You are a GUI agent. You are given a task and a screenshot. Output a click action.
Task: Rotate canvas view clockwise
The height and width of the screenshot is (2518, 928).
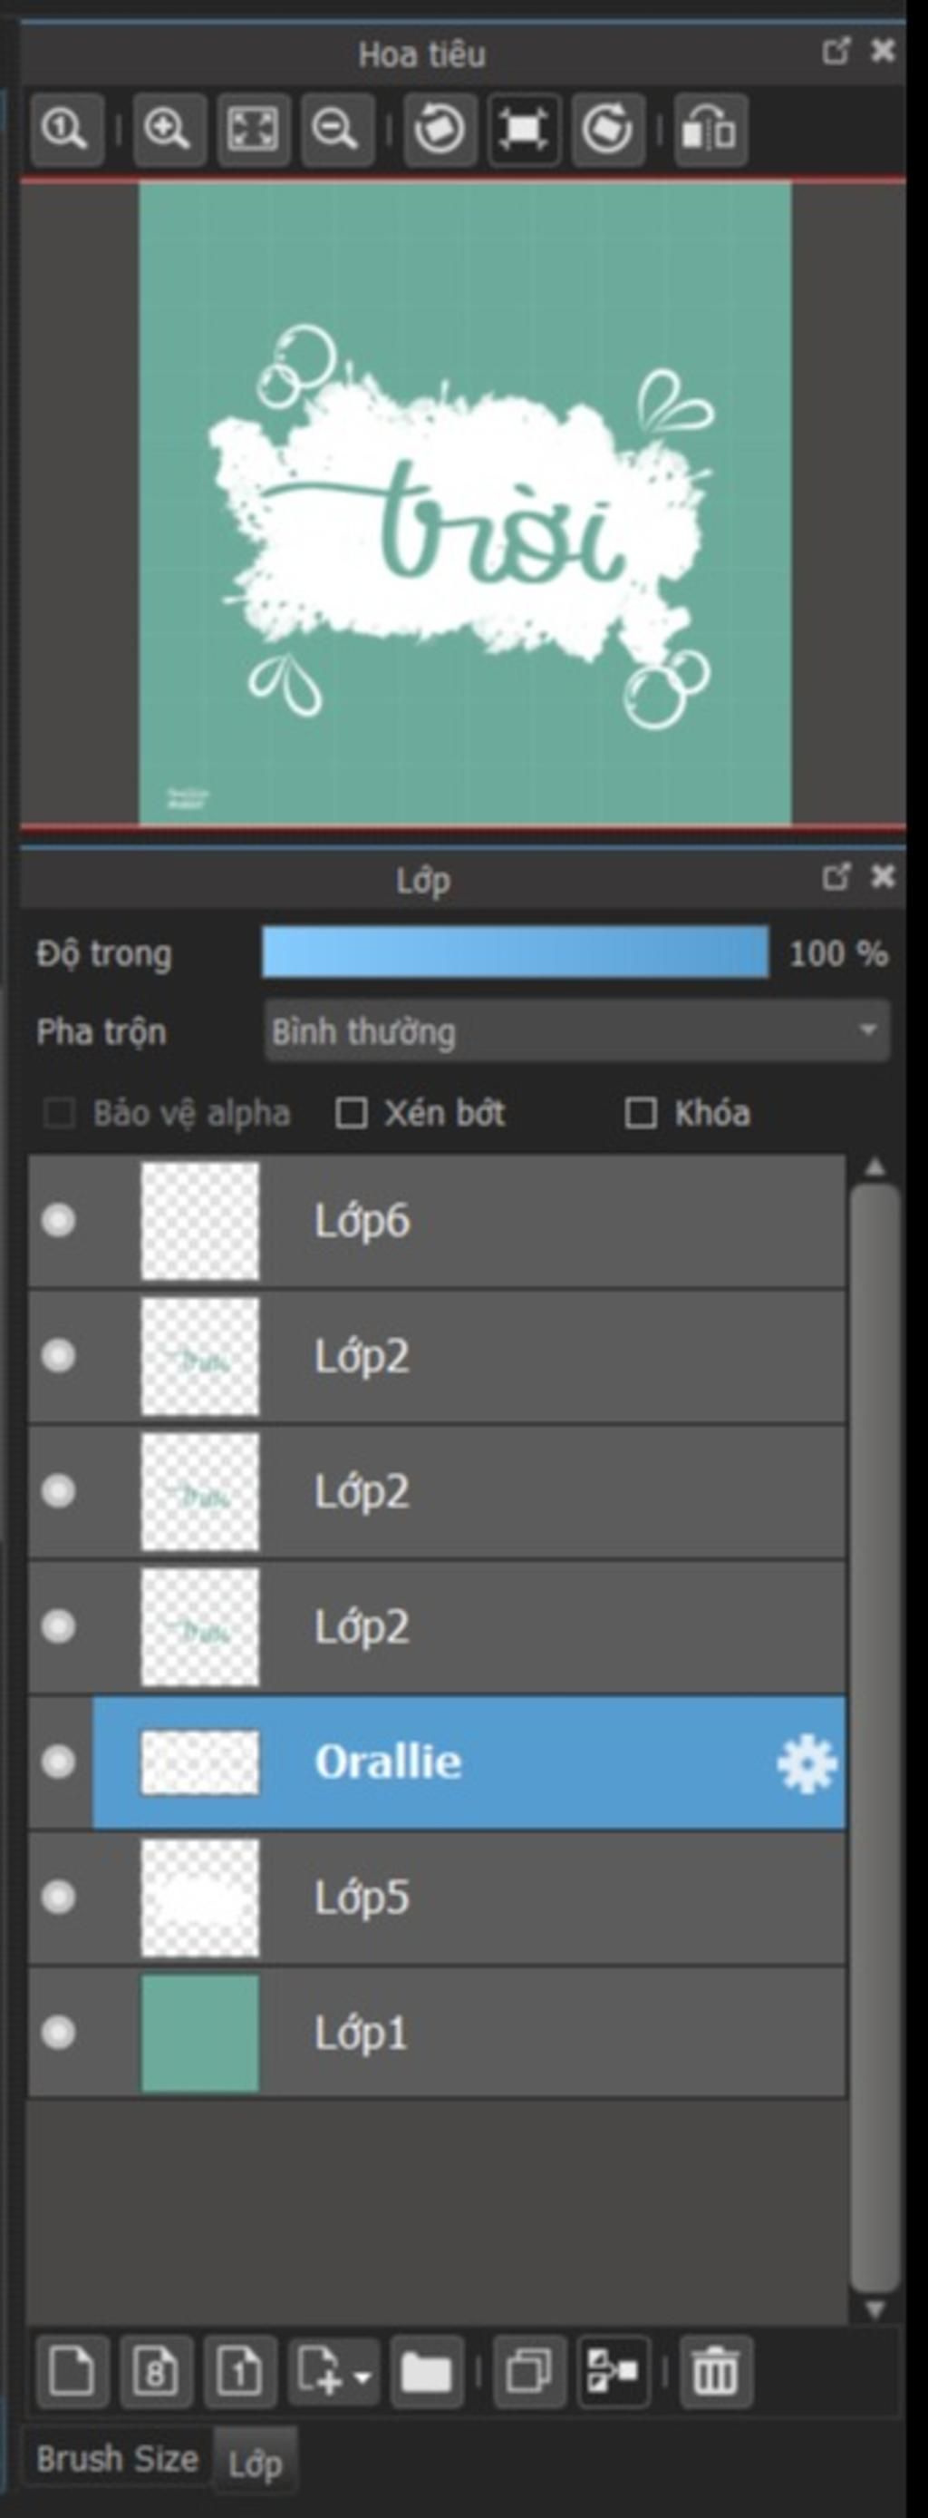[607, 129]
